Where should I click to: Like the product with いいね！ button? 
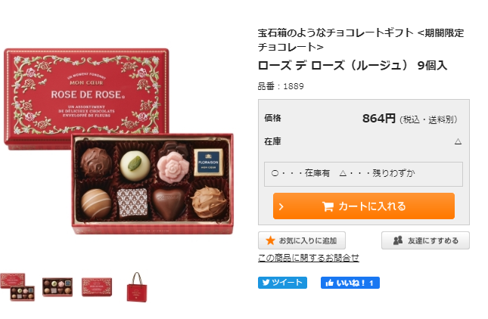coord(350,283)
